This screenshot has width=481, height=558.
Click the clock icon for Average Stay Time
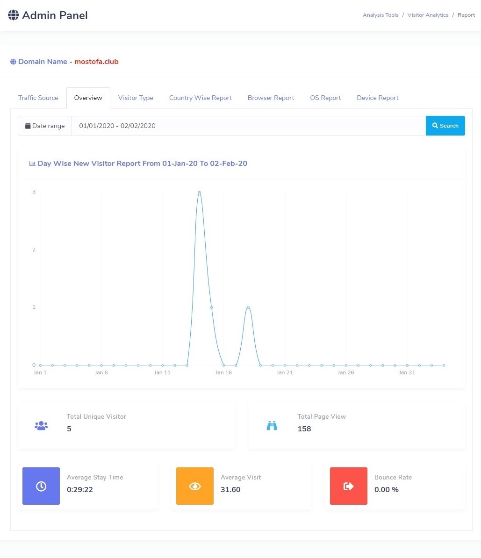41,486
